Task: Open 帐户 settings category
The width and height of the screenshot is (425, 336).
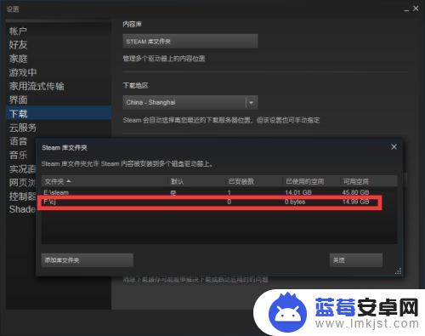Action: click(18, 31)
